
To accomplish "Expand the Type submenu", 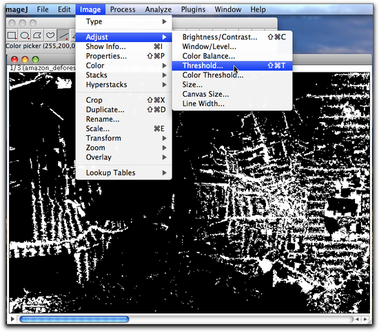I will (x=124, y=21).
